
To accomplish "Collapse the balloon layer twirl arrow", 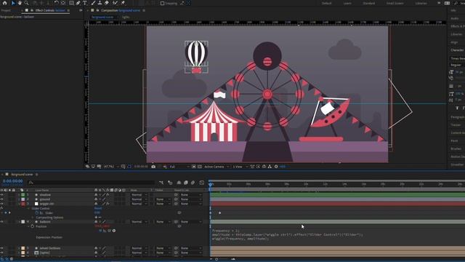I will click(20, 221).
